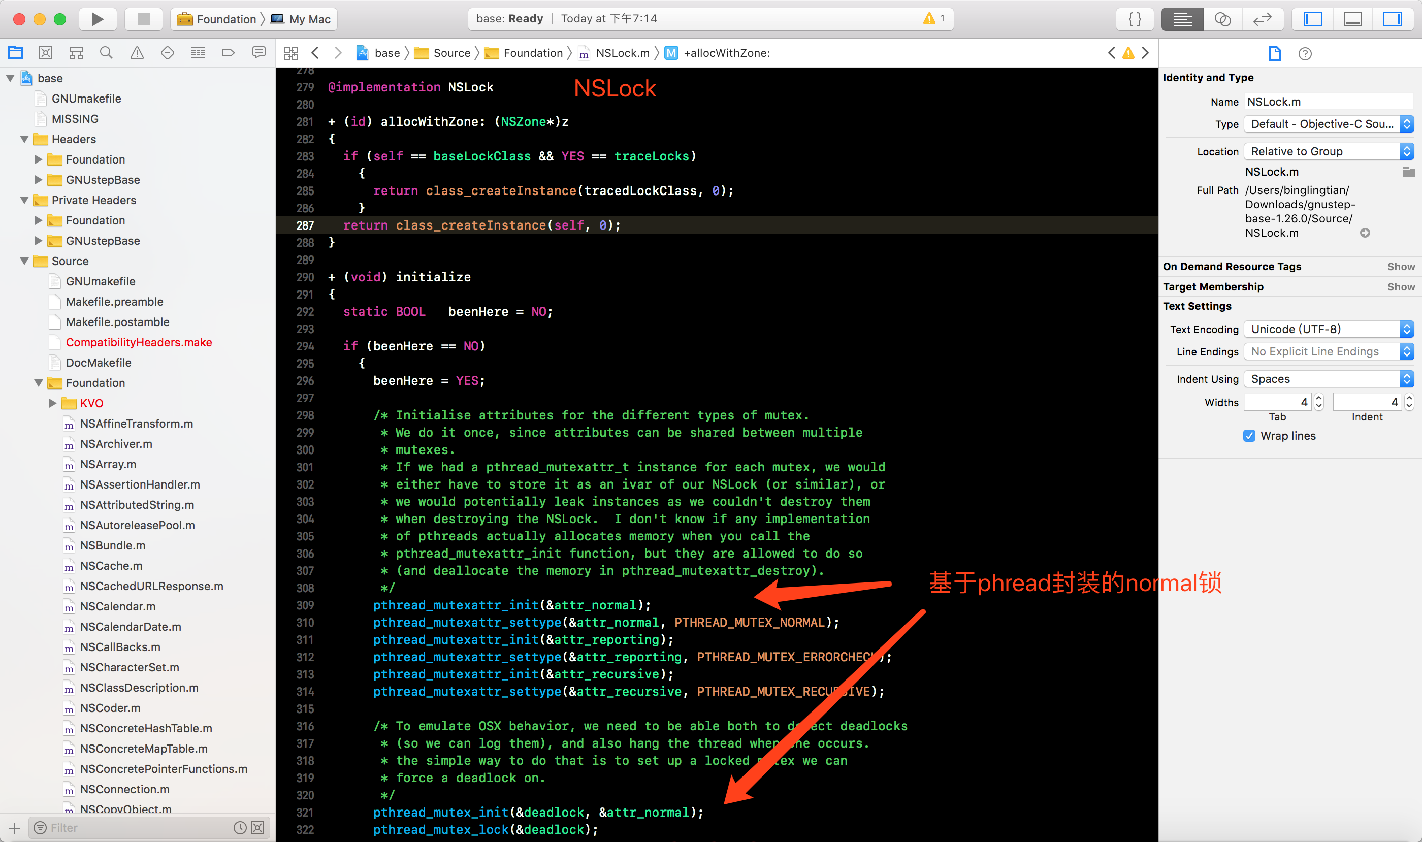Select NSAutoreleasePool.m in navigator
1422x842 pixels.
point(138,526)
